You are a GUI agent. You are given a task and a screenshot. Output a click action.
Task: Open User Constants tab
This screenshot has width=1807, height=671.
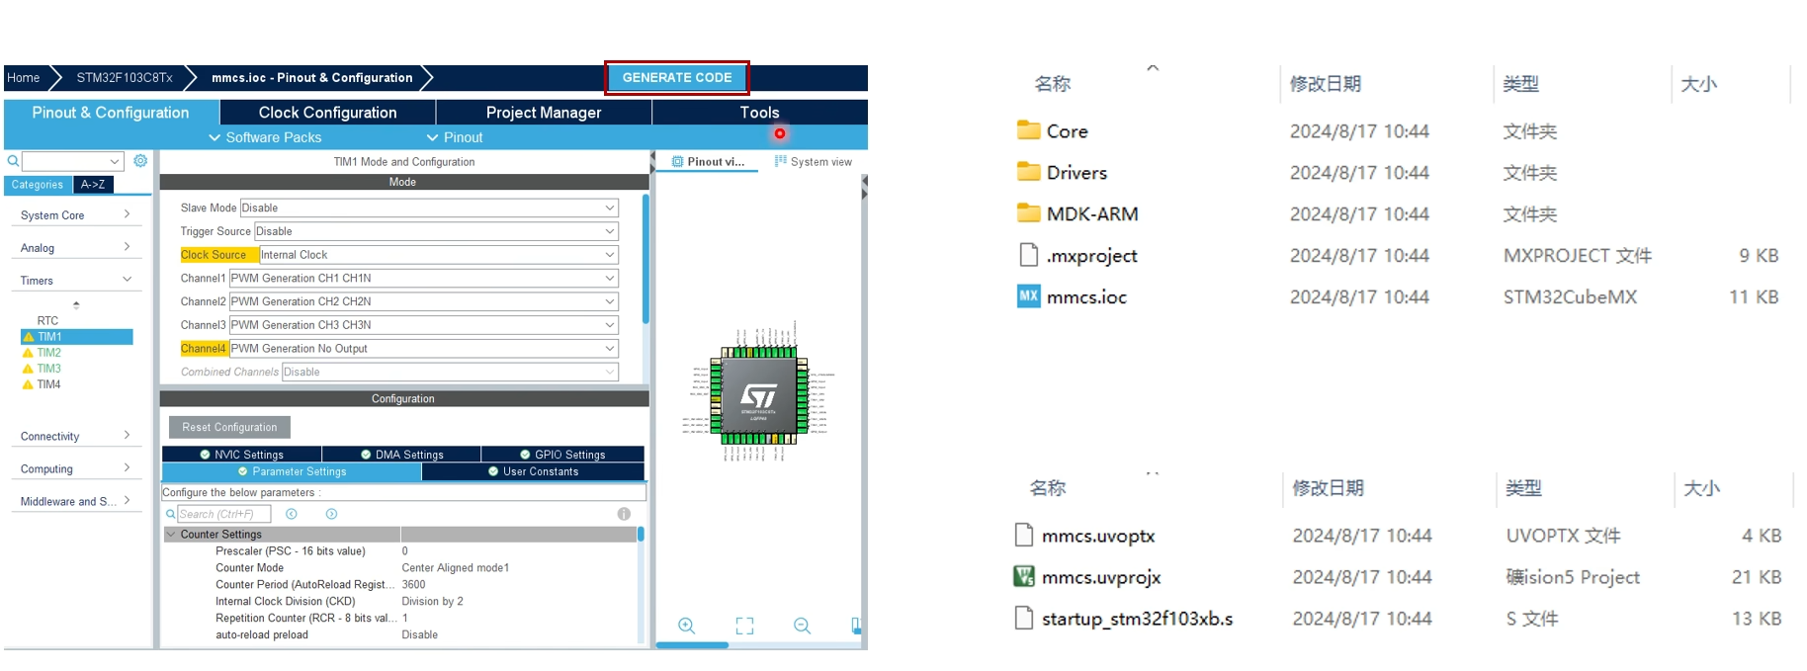(533, 471)
